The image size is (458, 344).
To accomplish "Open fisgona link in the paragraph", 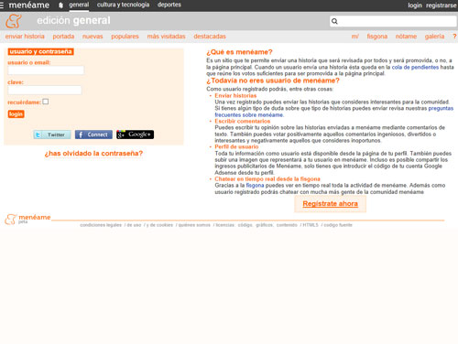I will pyautogui.click(x=255, y=186).
